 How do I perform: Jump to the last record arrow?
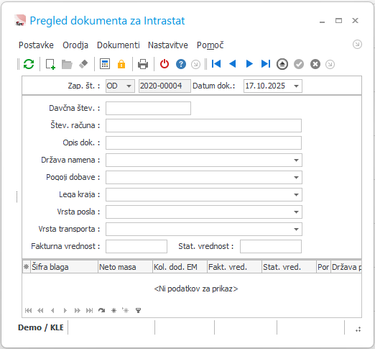pyautogui.click(x=266, y=64)
